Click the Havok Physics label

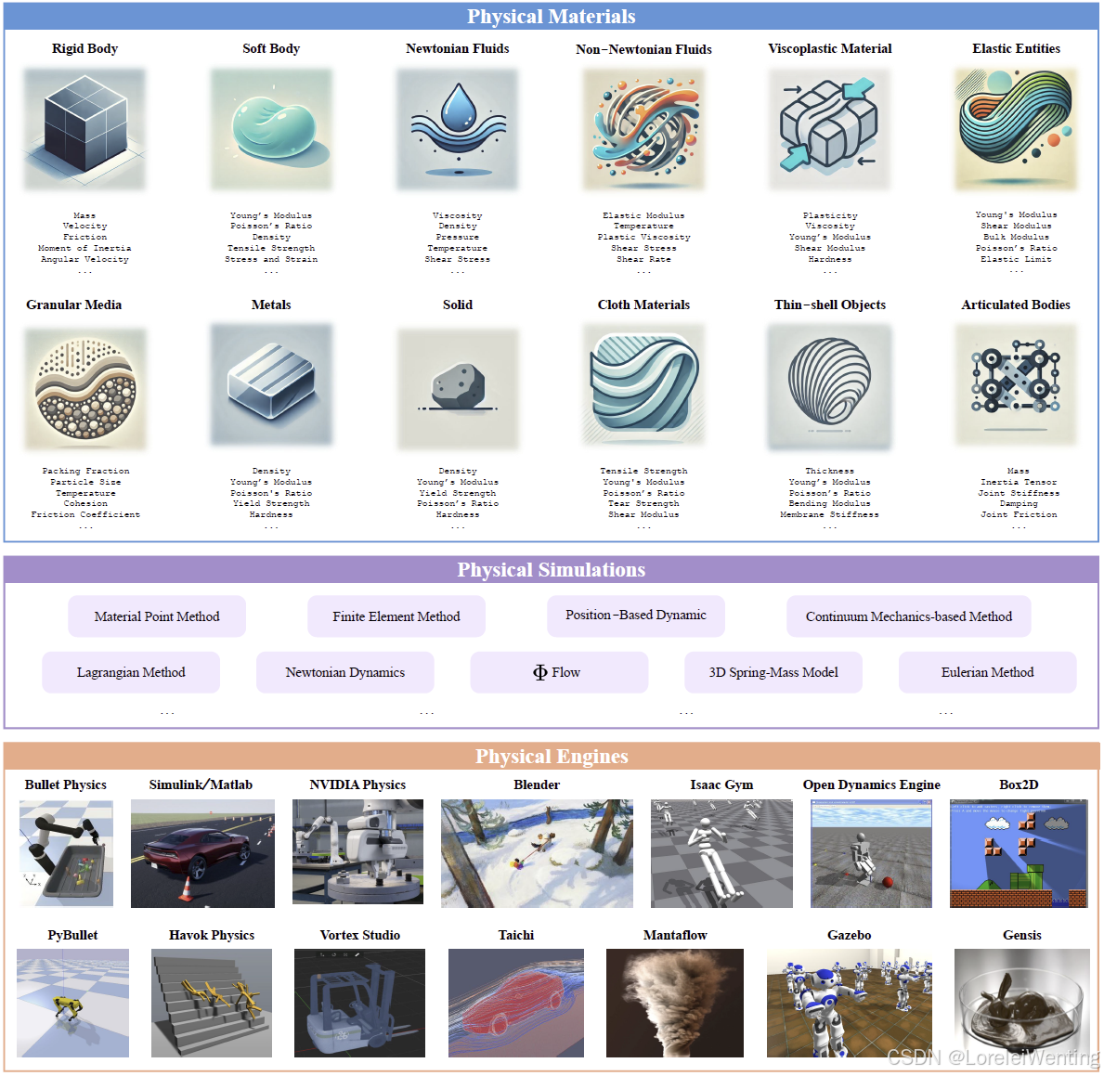(211, 935)
